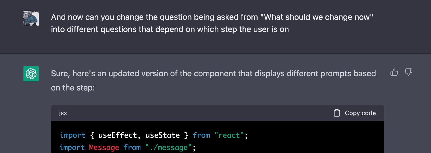Image resolution: width=431 pixels, height=153 pixels.
Task: Click the green "react" string in the import
Action: pyautogui.click(x=229, y=135)
